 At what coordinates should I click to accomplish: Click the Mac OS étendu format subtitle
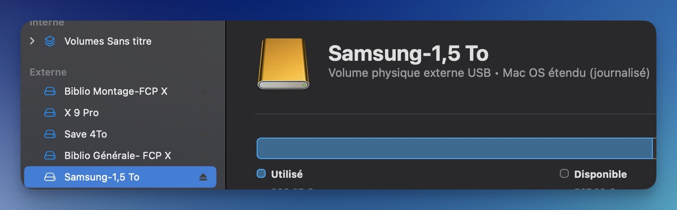pos(576,73)
